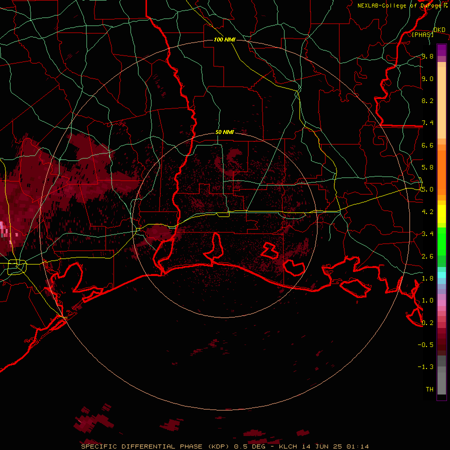Viewport: 450px width, 450px height.
Task: Click the 14 JUN 25 date in the caption
Action: pyautogui.click(x=323, y=446)
